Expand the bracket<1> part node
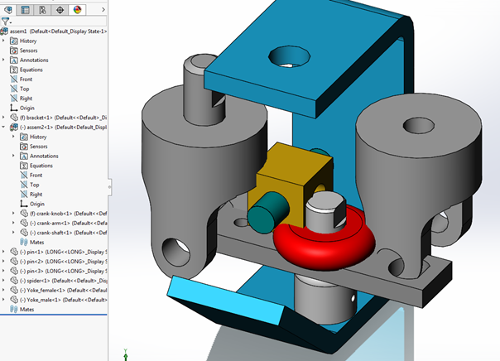The height and width of the screenshot is (361, 500). point(4,118)
